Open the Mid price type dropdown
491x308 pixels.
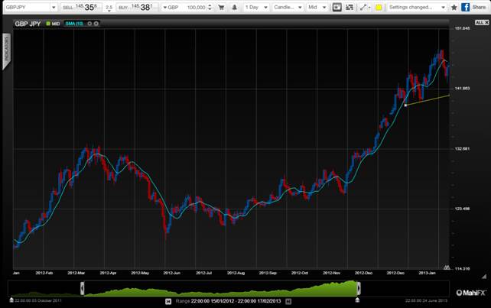coord(317,7)
